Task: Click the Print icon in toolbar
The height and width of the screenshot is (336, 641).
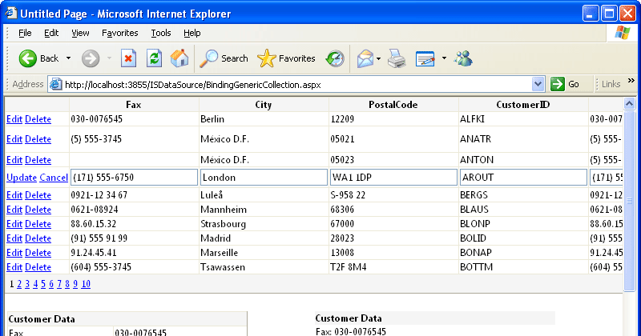Action: (x=397, y=58)
